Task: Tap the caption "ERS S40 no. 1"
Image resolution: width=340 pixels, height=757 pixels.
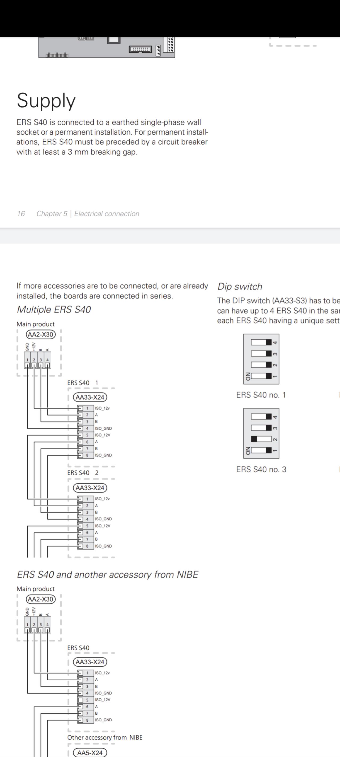Action: coord(261,395)
